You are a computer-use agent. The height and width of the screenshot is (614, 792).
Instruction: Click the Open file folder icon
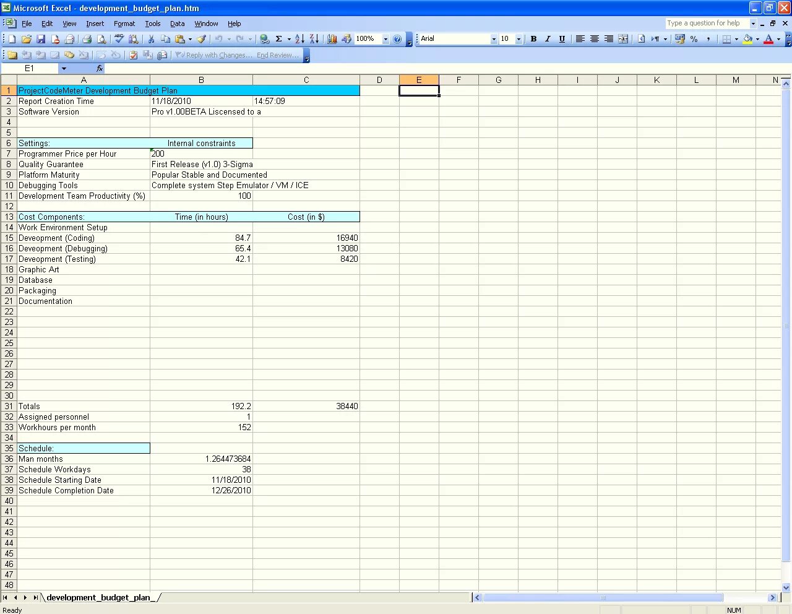27,39
